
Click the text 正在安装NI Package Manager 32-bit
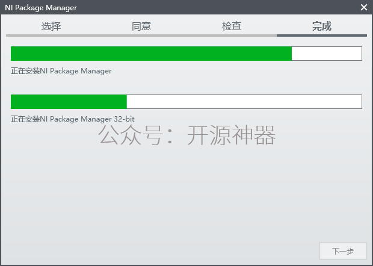coord(73,119)
